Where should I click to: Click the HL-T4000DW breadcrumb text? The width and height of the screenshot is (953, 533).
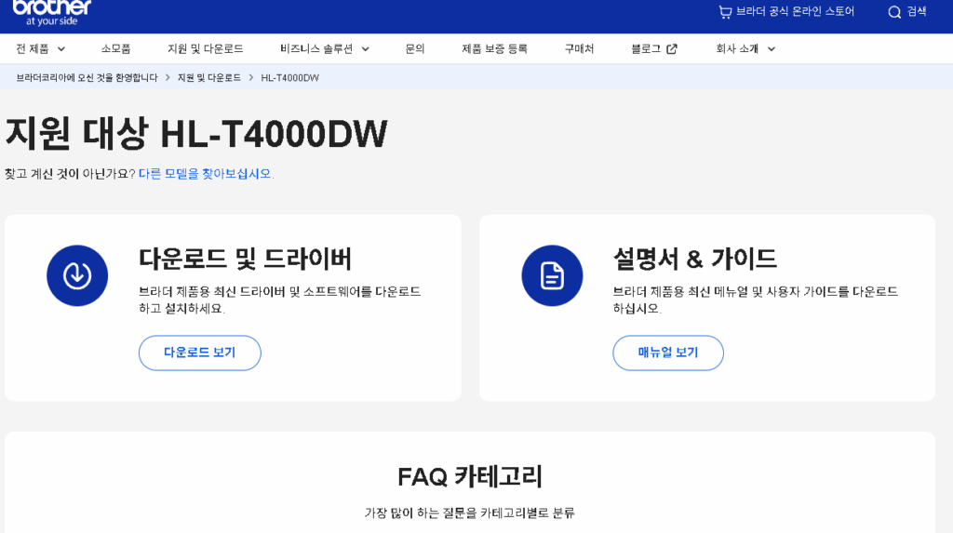(x=290, y=78)
